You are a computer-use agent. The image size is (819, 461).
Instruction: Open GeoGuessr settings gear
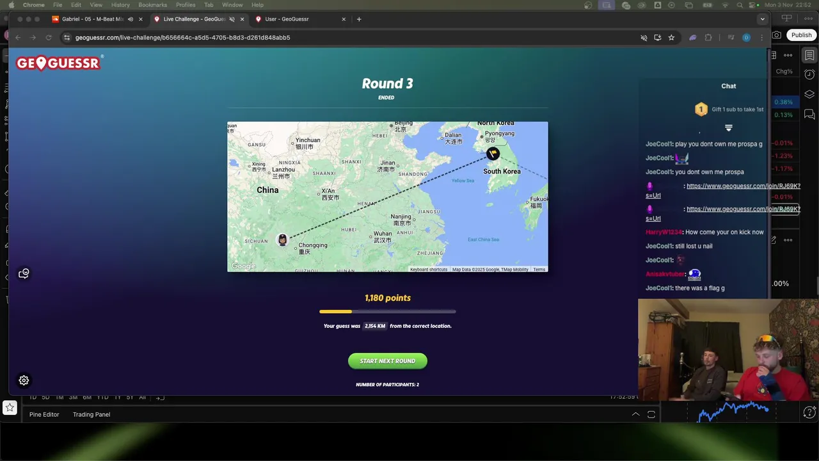coord(24,380)
